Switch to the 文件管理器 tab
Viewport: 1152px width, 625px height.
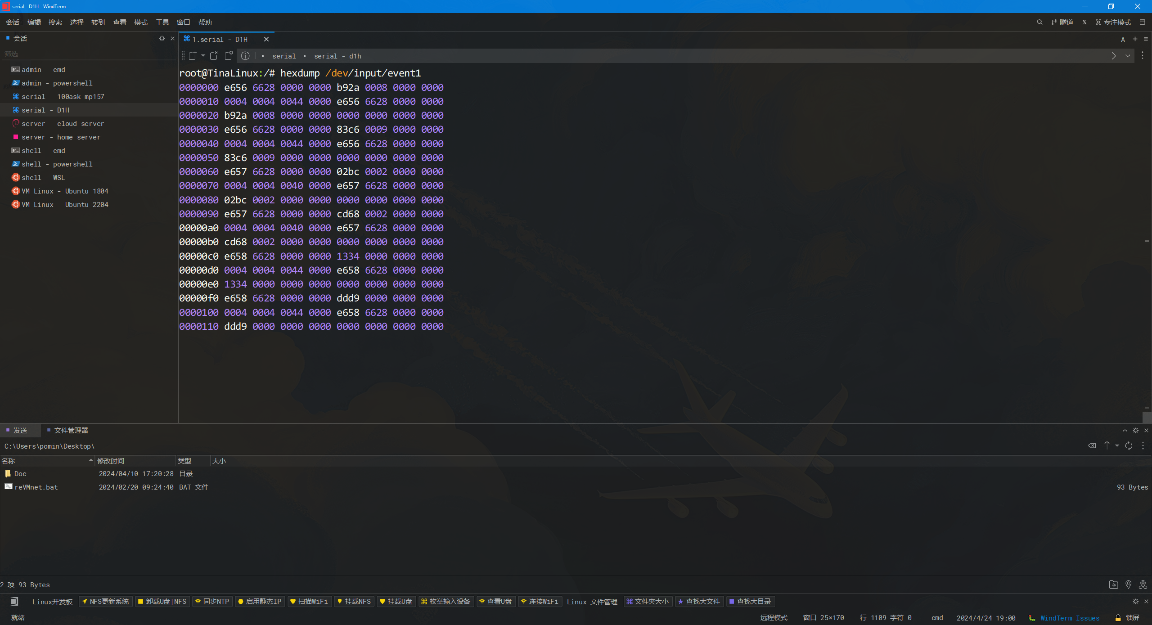[68, 431]
